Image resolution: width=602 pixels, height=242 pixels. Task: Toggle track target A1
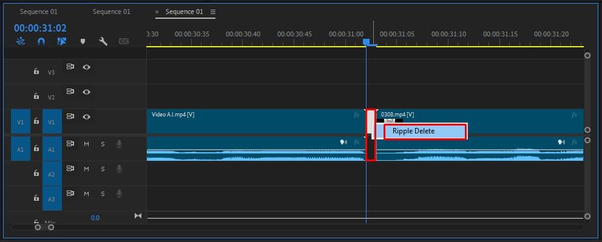52,149
